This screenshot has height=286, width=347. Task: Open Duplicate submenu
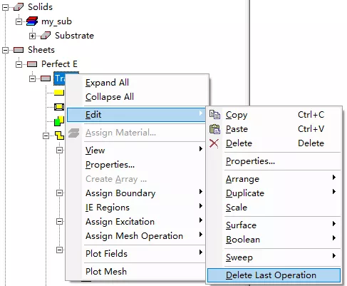(274, 193)
